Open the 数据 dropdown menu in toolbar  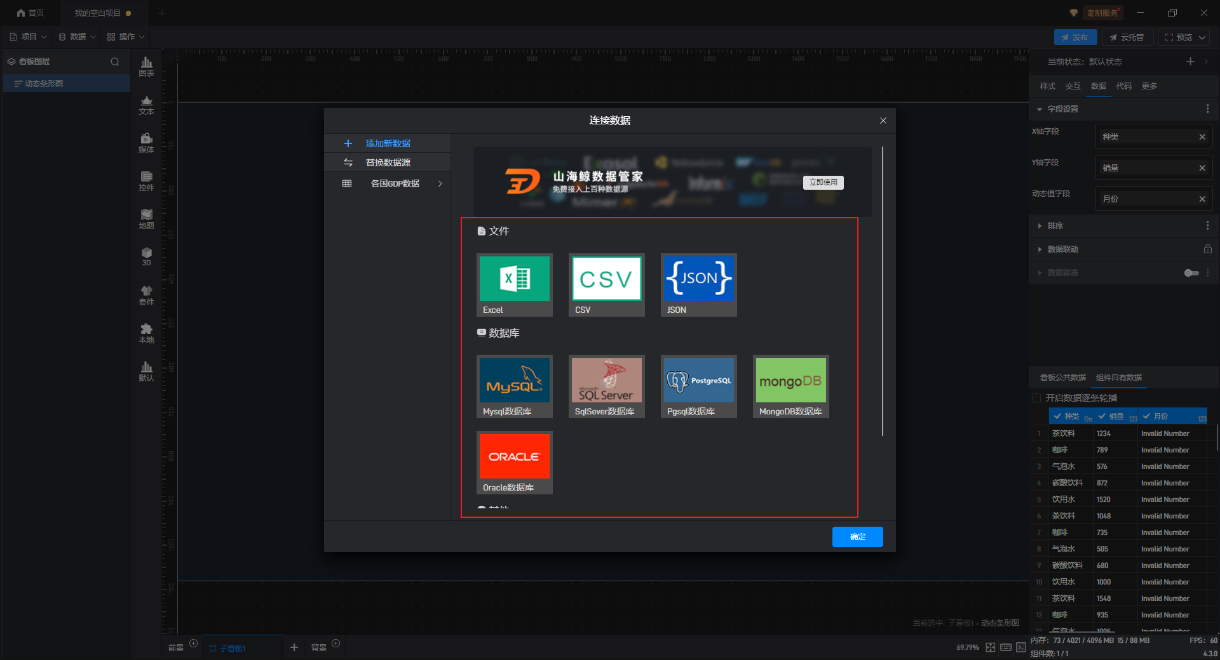pos(77,37)
